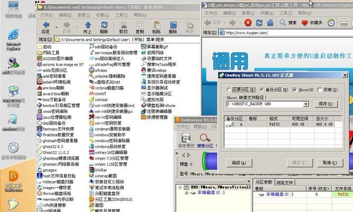Click the Search magnifier in Internet Explorer's toolbar
Screen dimensions: 353x212
tap(283, 23)
